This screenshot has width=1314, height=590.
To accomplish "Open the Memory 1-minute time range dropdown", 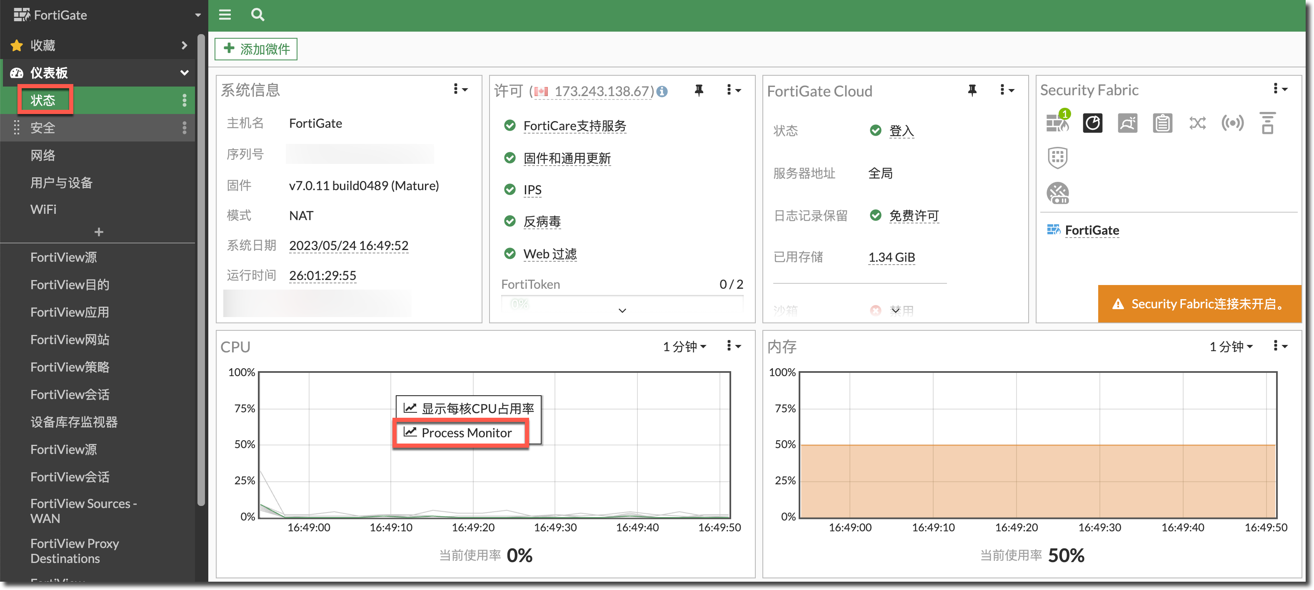I will coord(1231,347).
